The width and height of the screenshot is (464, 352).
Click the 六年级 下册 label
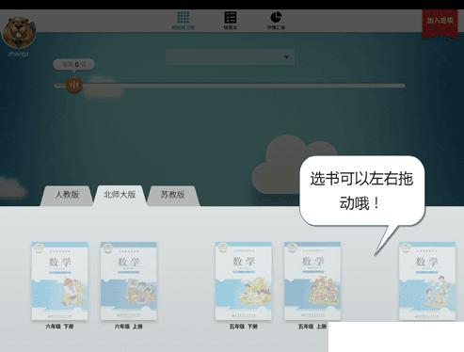point(59,327)
